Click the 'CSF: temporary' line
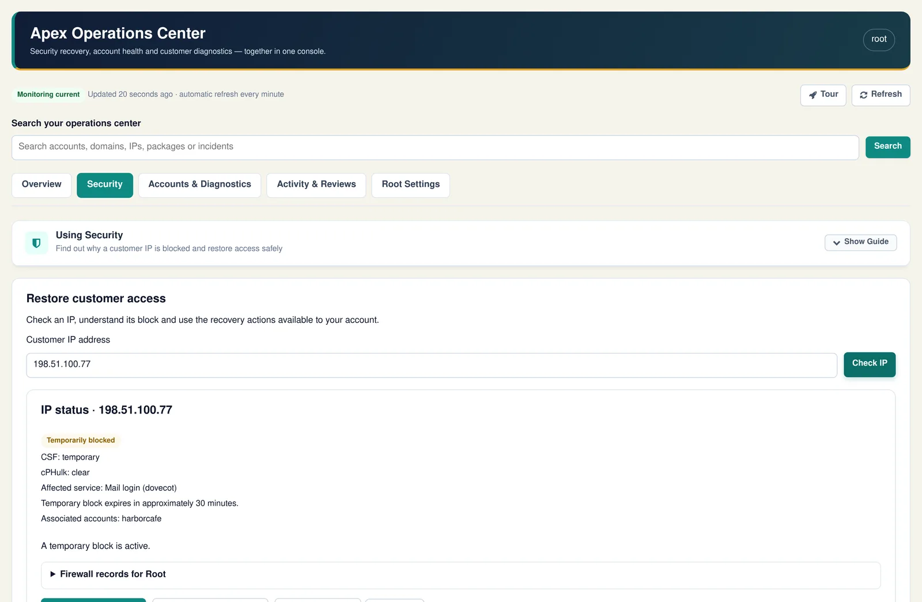Image resolution: width=922 pixels, height=602 pixels. [x=70, y=457]
